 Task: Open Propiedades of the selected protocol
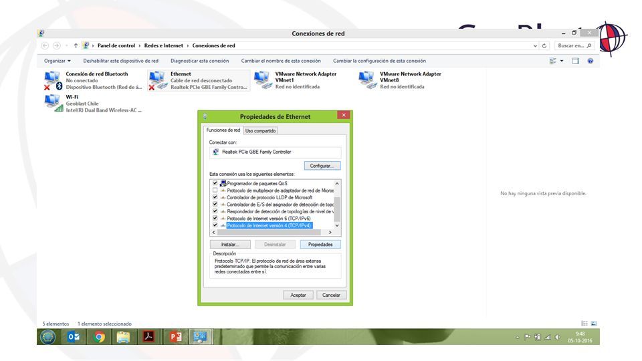pyautogui.click(x=320, y=244)
